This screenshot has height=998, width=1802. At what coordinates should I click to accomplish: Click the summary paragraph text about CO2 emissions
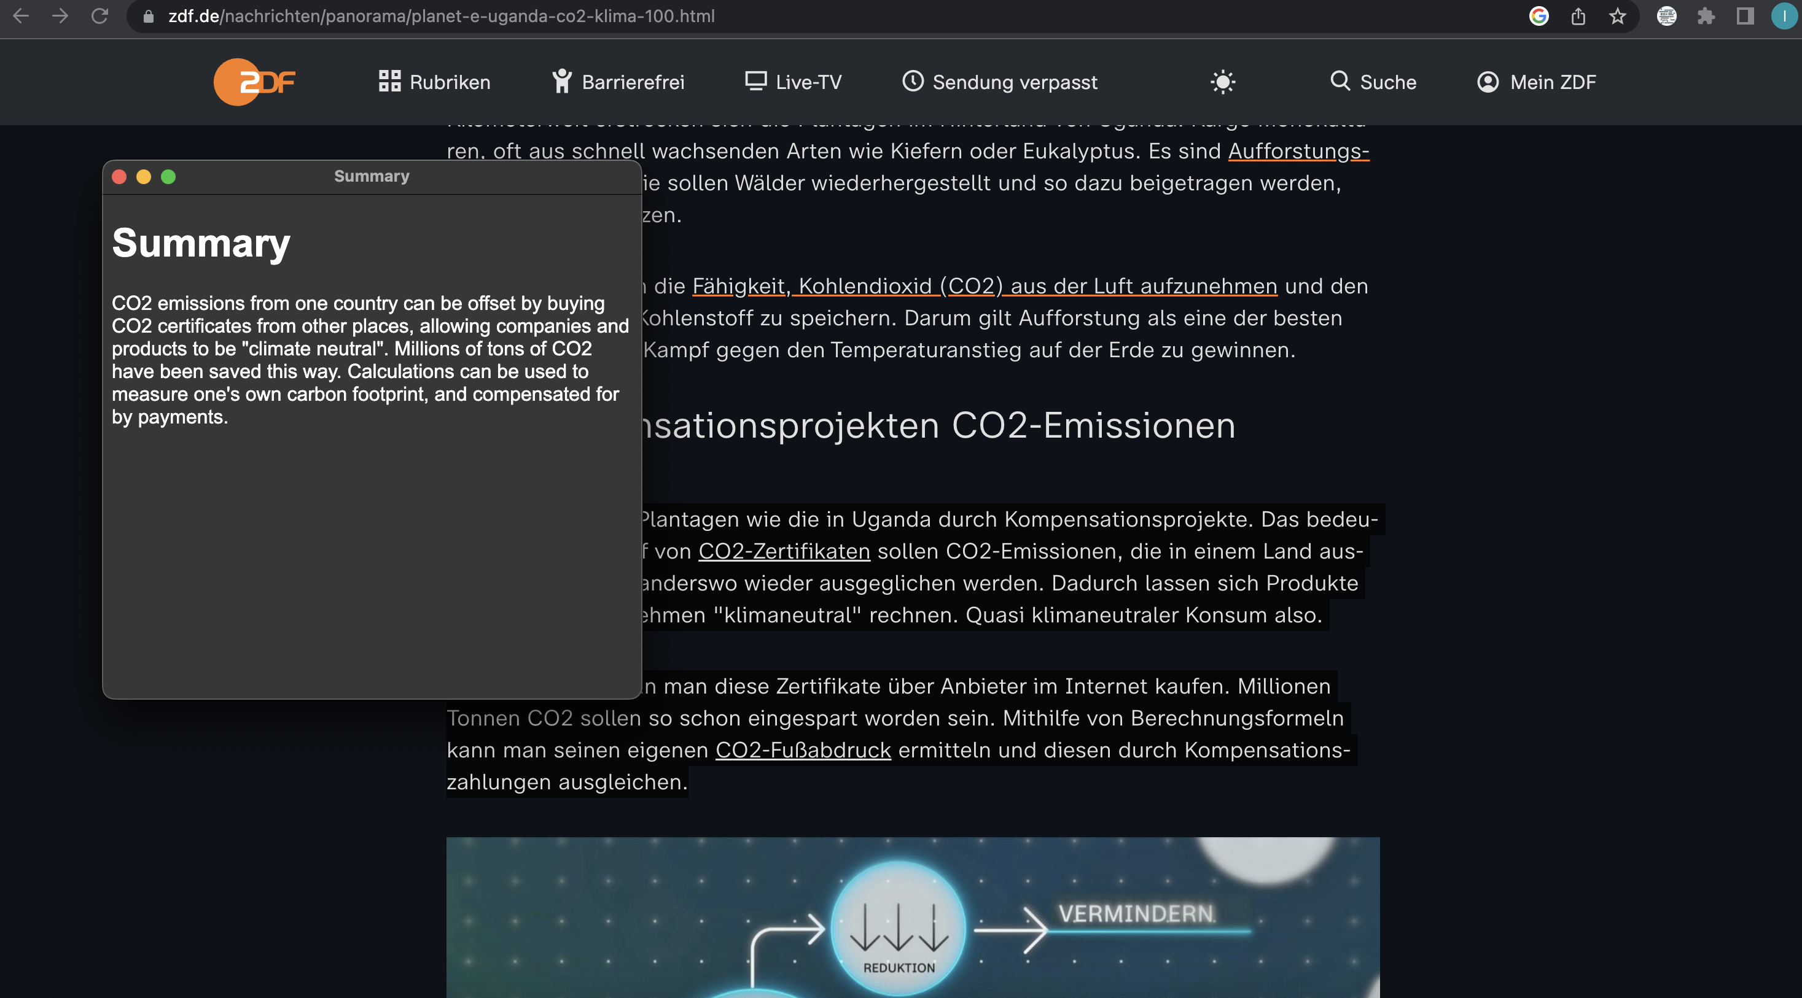pos(370,360)
